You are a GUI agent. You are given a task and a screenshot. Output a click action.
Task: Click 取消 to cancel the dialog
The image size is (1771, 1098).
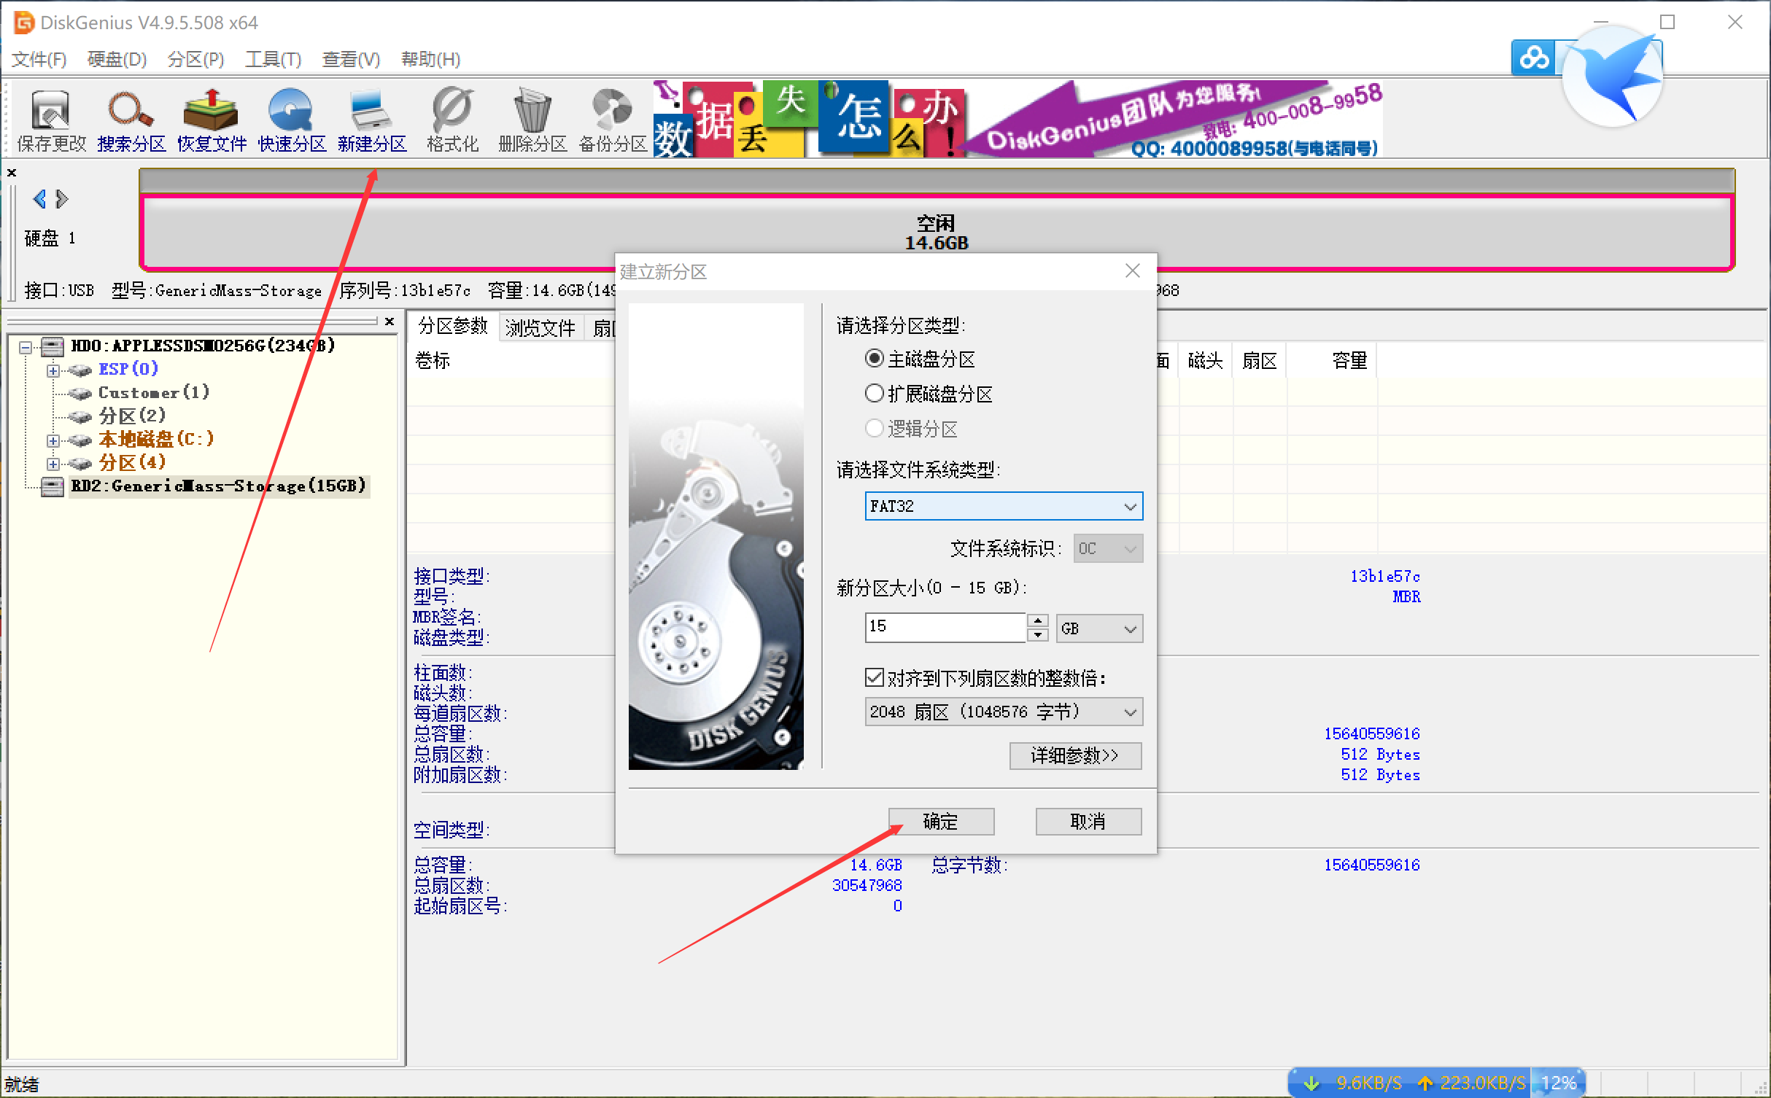pos(1088,822)
